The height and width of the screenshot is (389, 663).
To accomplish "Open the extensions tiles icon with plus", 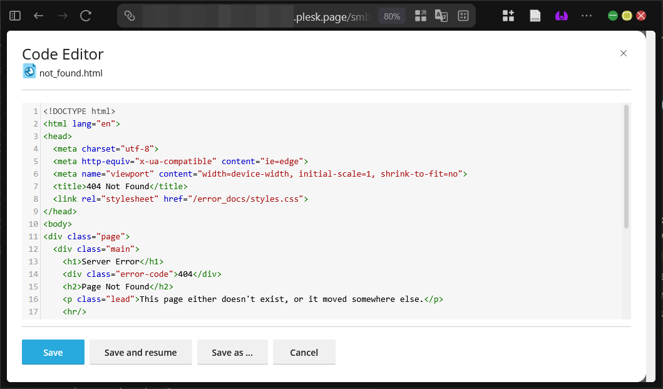I will point(508,16).
